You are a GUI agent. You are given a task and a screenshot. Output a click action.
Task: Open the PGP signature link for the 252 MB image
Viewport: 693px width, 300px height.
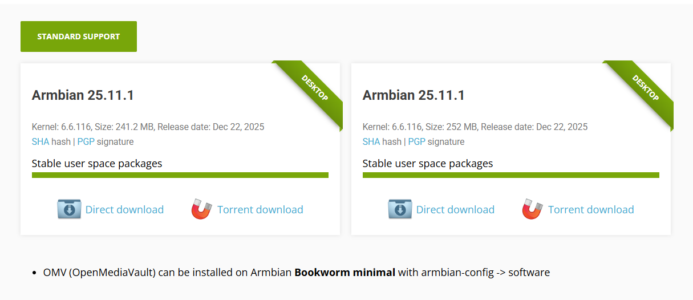(417, 141)
